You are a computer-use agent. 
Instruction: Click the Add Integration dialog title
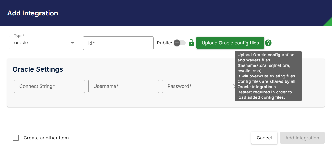(33, 13)
